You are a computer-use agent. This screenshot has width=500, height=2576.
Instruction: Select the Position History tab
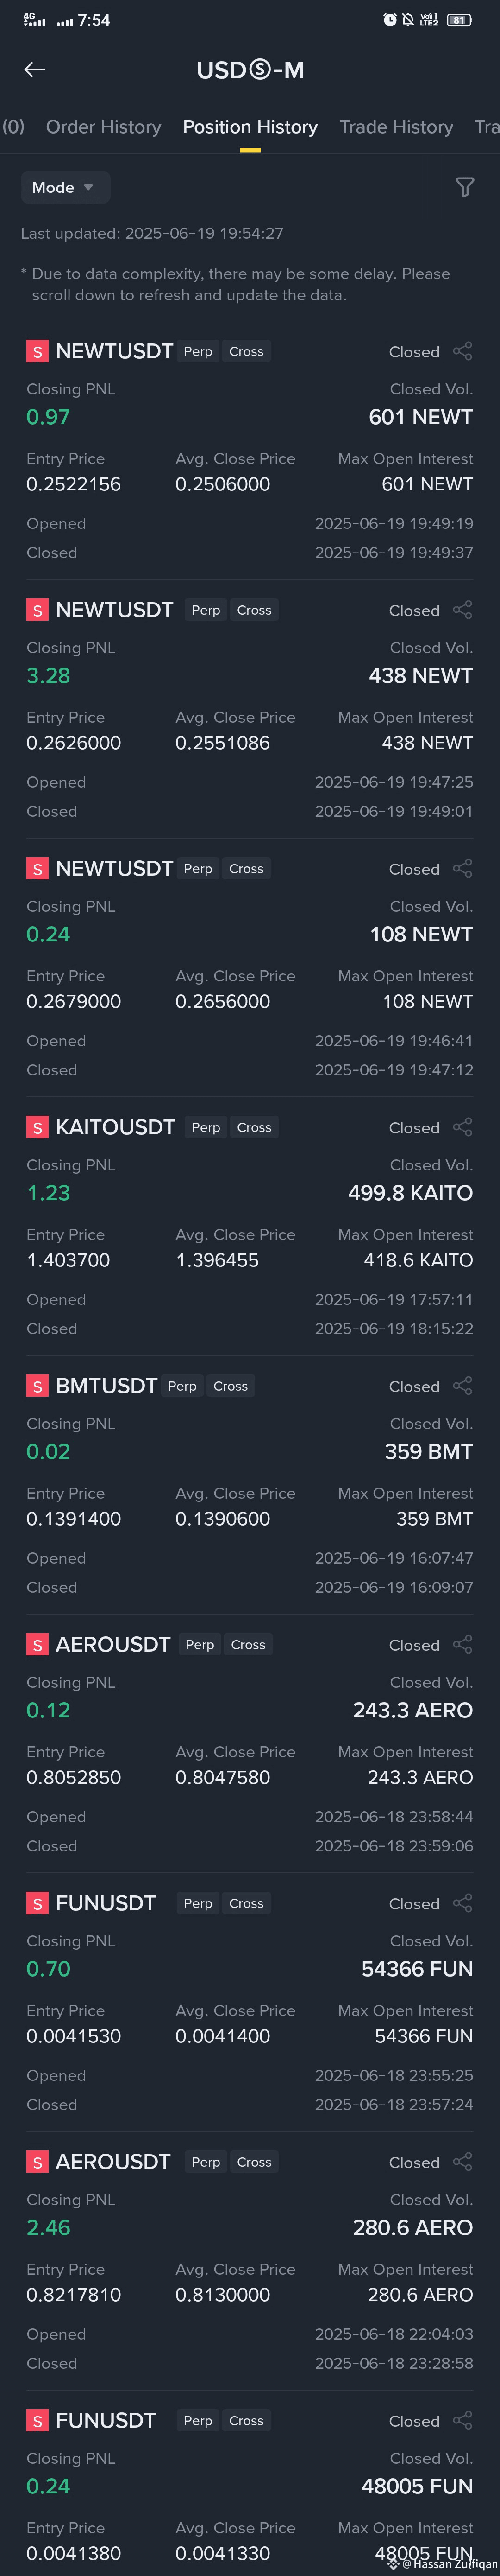coord(250,127)
